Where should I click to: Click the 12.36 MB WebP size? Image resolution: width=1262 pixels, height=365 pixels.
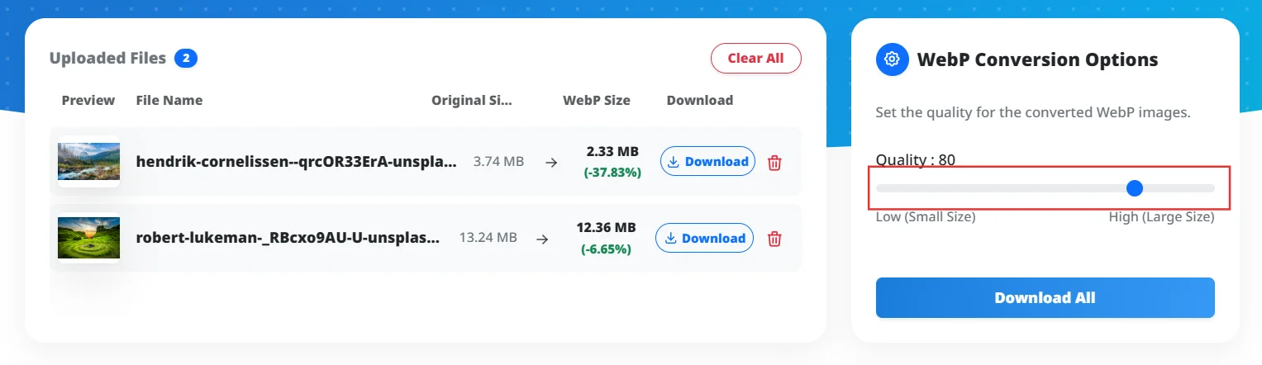[x=607, y=227]
